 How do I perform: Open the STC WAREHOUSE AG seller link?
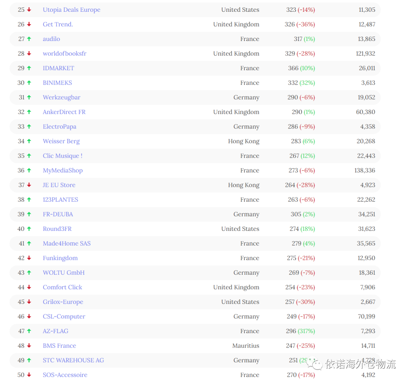pos(73,361)
